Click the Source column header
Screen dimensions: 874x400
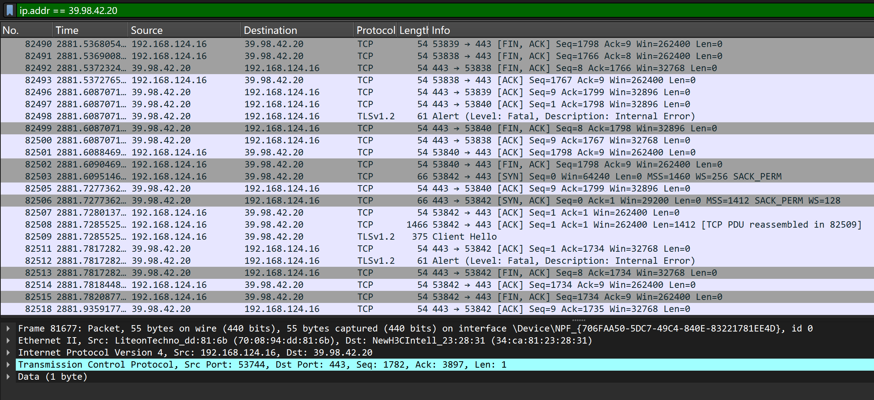[x=184, y=30]
